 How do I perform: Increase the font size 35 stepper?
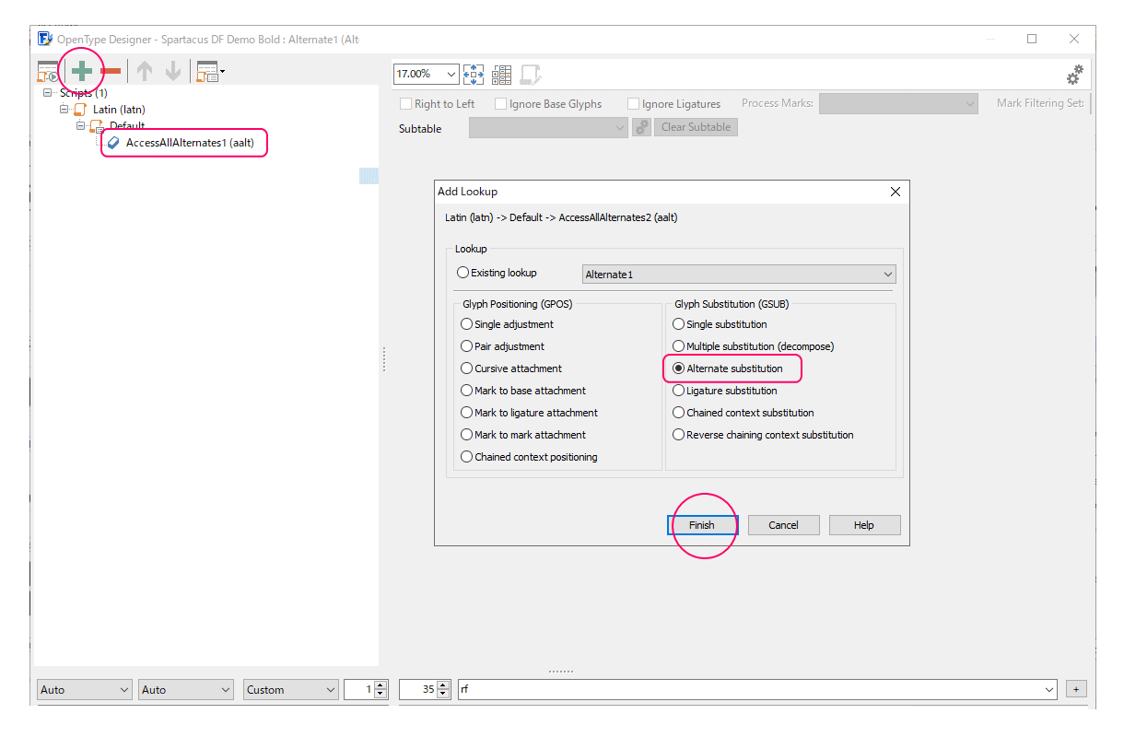444,684
